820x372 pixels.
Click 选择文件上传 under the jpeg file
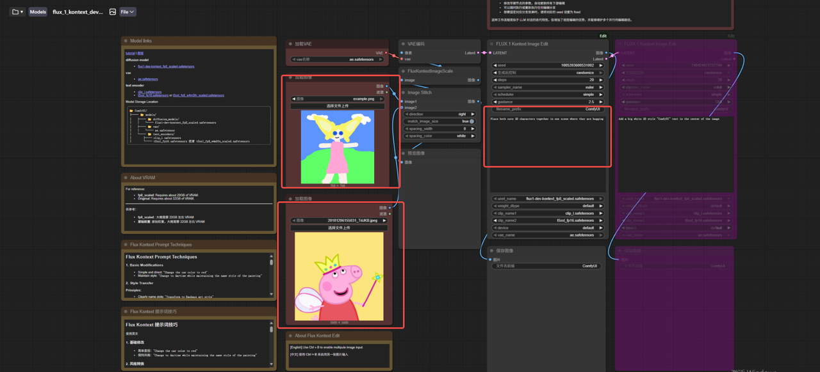click(x=338, y=228)
